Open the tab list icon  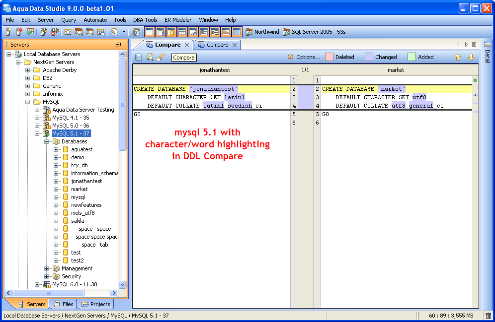474,45
